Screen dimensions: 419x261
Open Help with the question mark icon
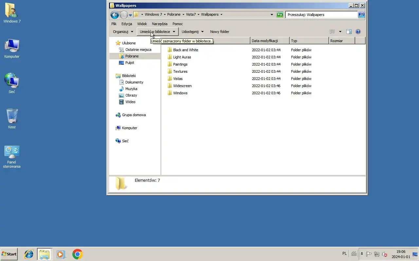[x=358, y=32]
